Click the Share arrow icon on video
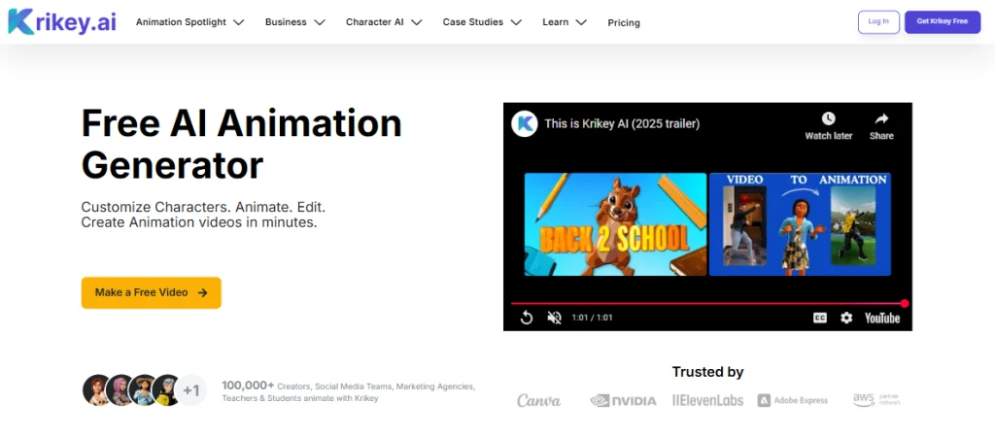Image resolution: width=995 pixels, height=438 pixels. pyautogui.click(x=881, y=119)
